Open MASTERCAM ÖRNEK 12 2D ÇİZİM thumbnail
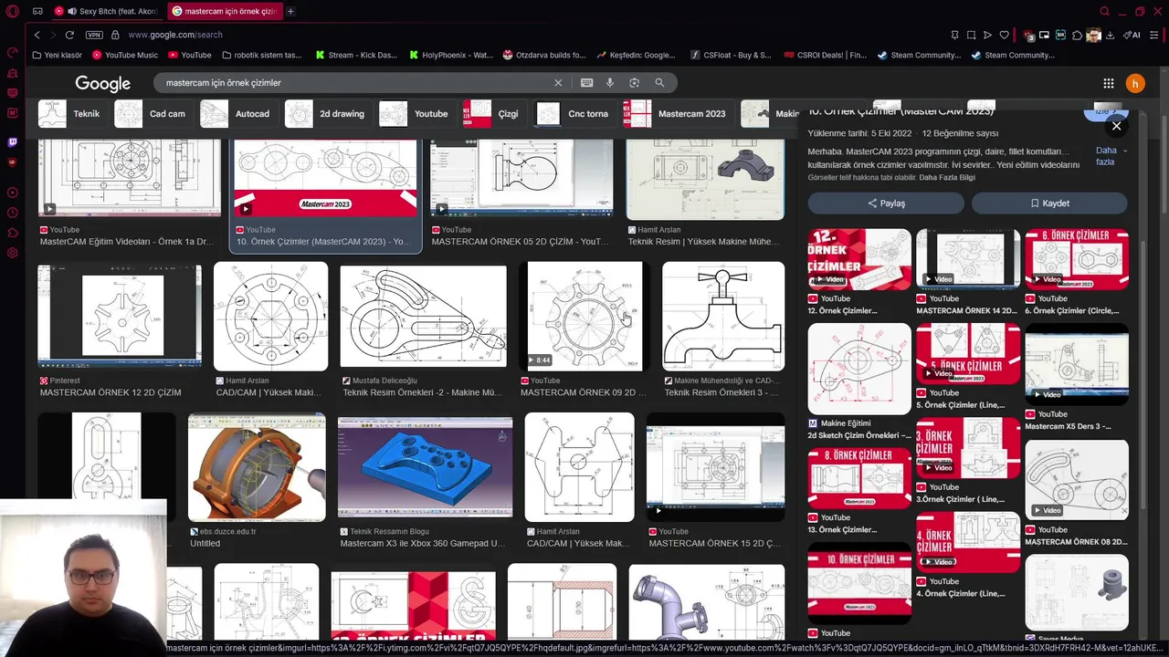This screenshot has width=1169, height=657. pos(120,317)
